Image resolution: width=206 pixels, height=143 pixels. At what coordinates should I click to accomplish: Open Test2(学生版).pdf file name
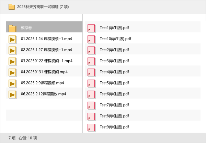pos(114,50)
